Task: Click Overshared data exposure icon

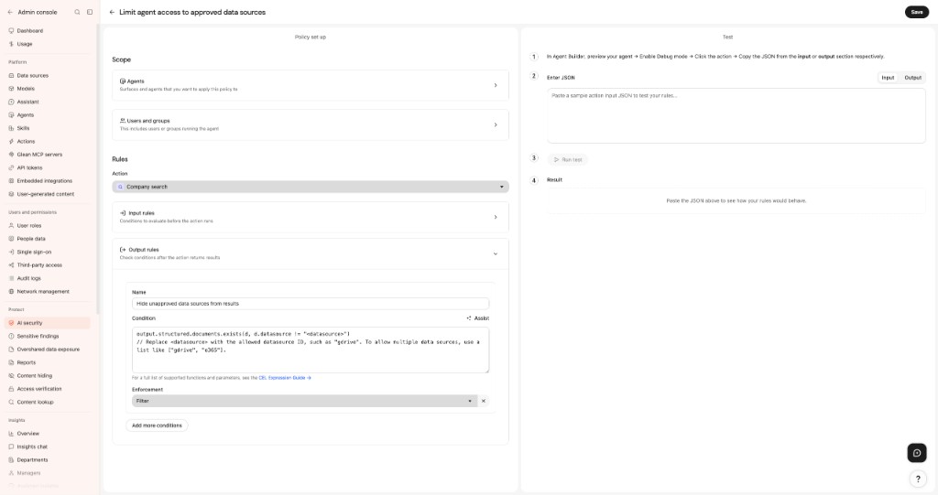Action: coord(11,350)
